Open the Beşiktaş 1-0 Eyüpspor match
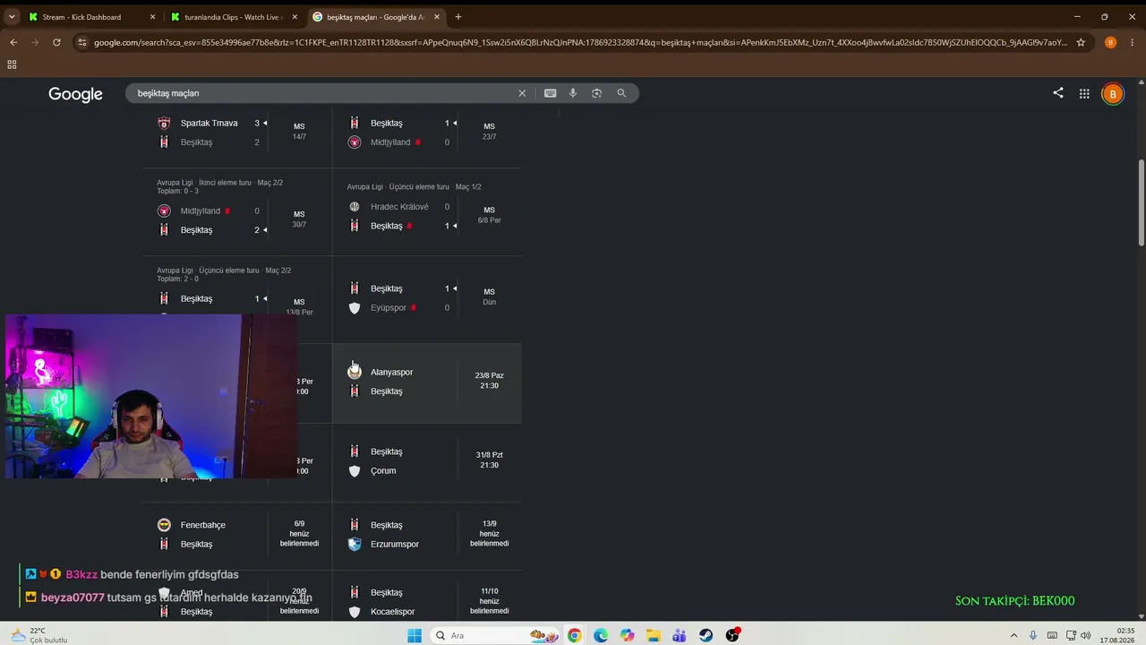1146x645 pixels. click(427, 298)
